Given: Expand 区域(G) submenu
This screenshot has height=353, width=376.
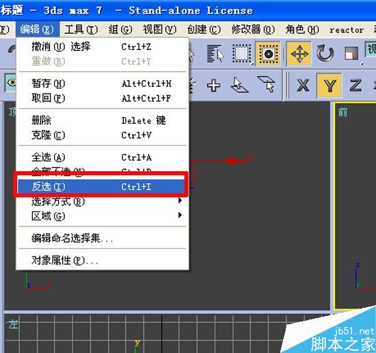Looking at the screenshot, I should (x=103, y=216).
